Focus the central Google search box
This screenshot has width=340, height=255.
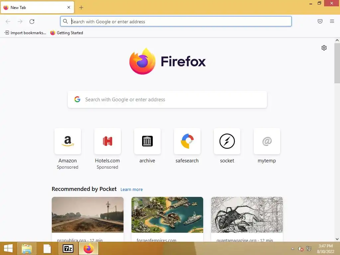[167, 100]
